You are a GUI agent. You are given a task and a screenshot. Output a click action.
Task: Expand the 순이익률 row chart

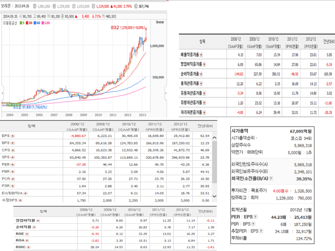point(34,227)
